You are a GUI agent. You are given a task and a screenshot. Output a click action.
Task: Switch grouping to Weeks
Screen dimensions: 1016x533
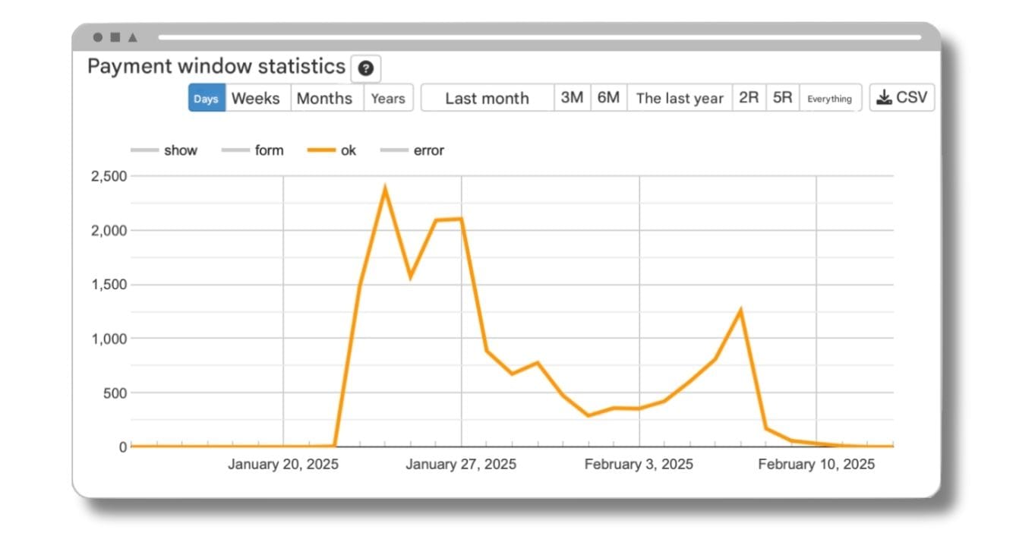[x=256, y=99]
